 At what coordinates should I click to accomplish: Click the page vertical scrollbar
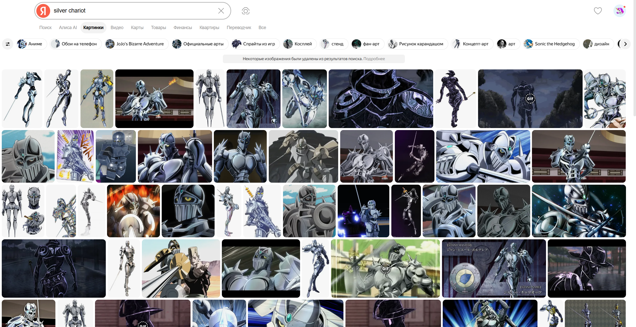pyautogui.click(x=634, y=58)
